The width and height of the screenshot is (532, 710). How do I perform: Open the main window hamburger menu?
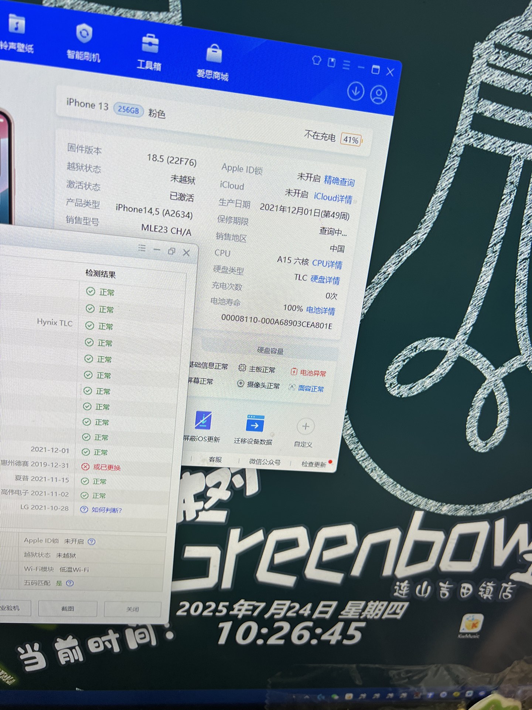tap(346, 65)
